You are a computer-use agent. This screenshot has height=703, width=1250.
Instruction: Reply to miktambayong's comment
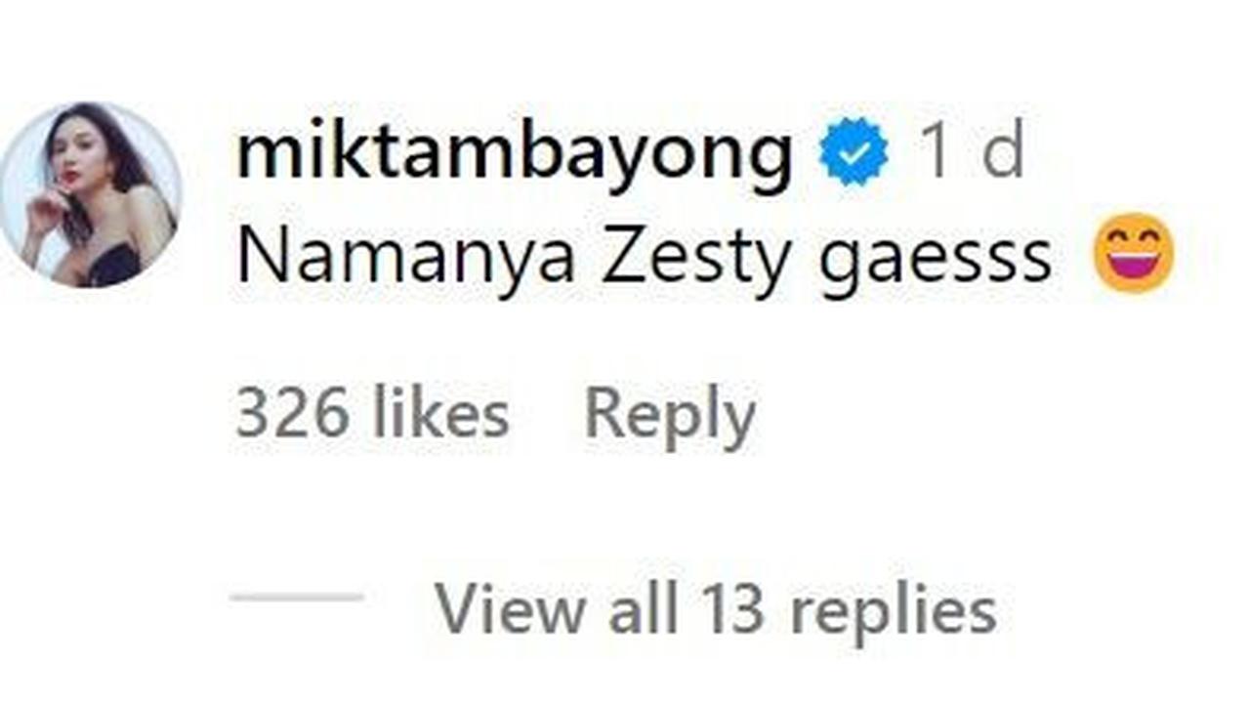pos(670,418)
